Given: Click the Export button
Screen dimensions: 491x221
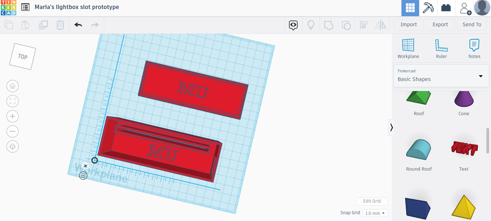Looking at the screenshot, I should (440, 24).
